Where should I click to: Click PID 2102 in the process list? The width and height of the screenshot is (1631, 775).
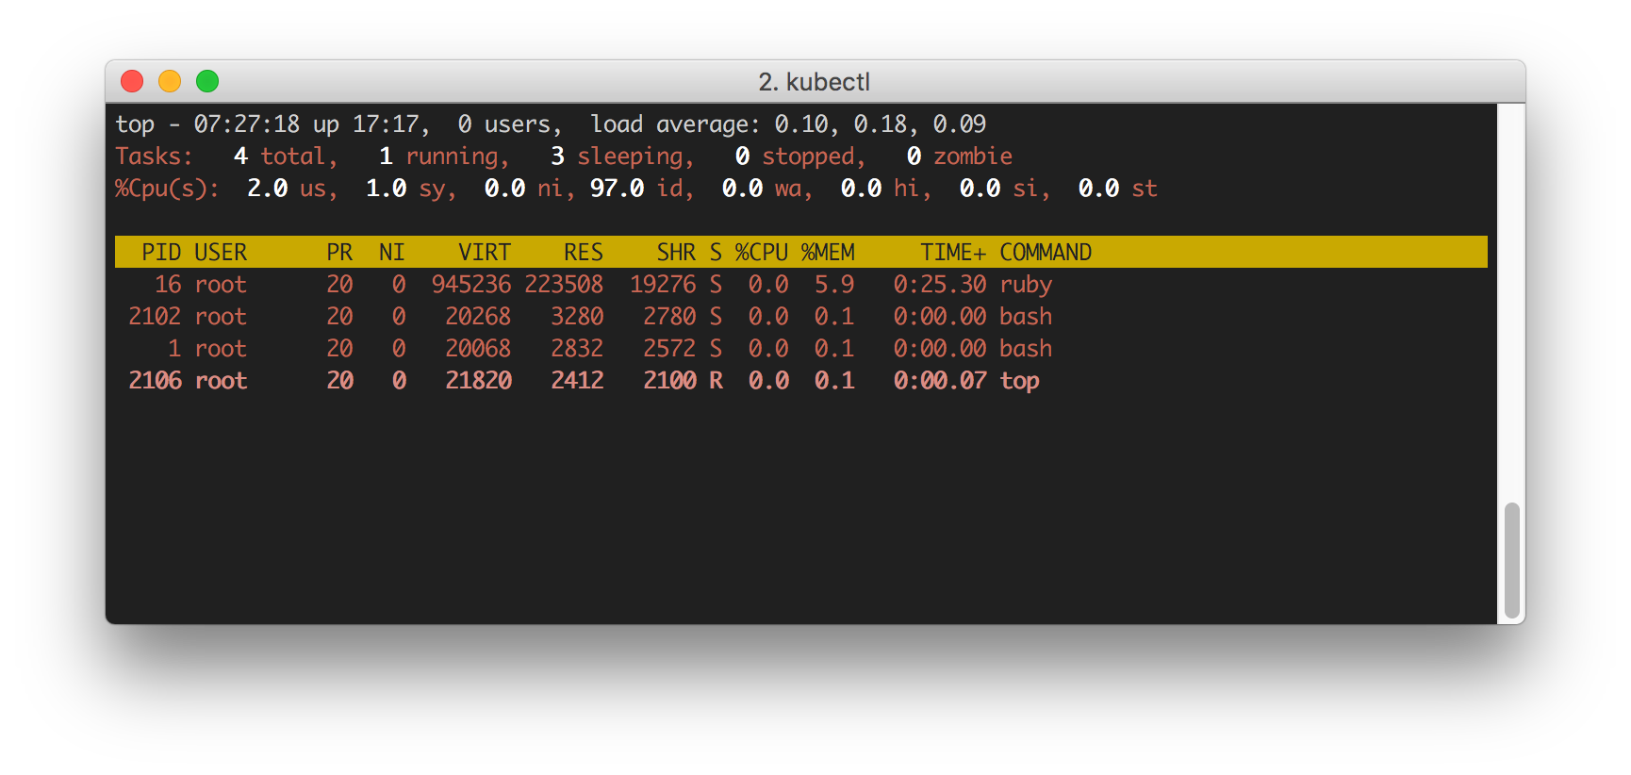click(x=155, y=317)
